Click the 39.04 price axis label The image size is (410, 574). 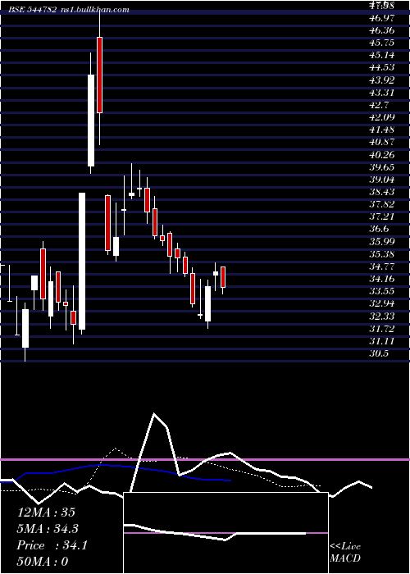click(382, 180)
